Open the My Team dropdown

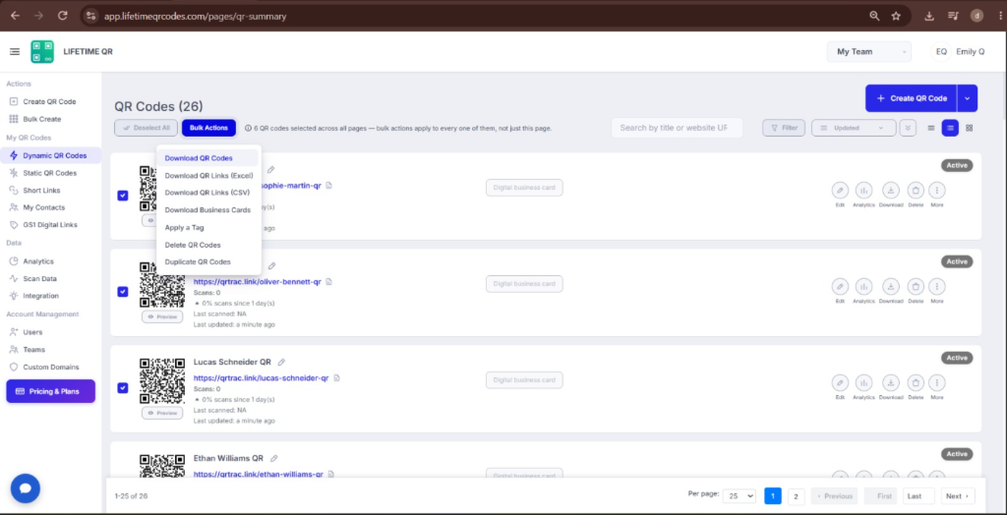pyautogui.click(x=869, y=51)
